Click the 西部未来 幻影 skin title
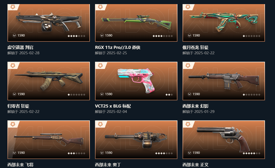Image resolution: width=275 pixels, height=168 pixels. [x=195, y=106]
